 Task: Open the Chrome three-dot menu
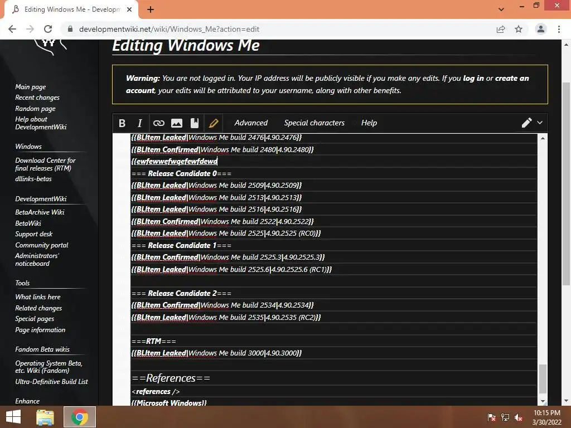[559, 29]
